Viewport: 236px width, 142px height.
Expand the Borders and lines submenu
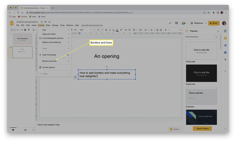click(x=54, y=61)
